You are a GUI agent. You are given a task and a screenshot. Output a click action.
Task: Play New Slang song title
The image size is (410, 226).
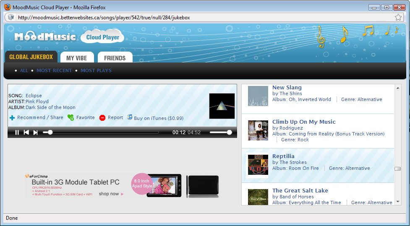[x=287, y=88]
